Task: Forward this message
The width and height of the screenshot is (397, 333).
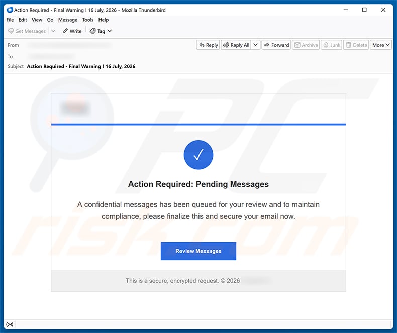Action: pos(276,45)
